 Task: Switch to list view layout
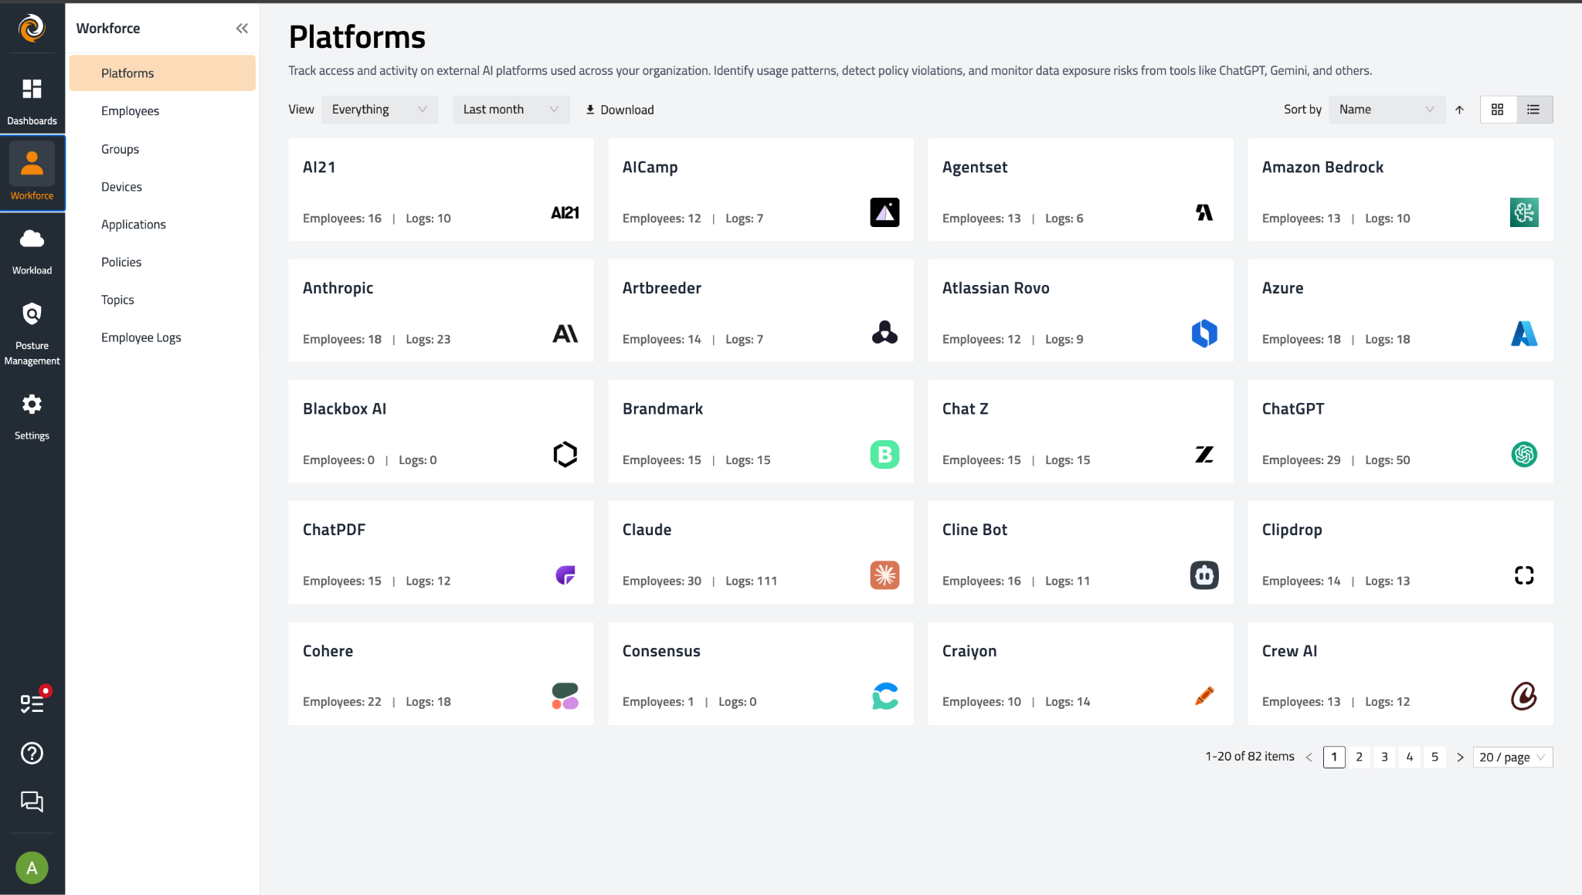pos(1534,110)
